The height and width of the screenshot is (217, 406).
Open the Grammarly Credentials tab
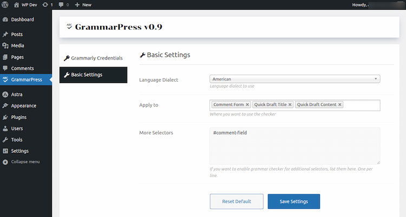(x=93, y=58)
